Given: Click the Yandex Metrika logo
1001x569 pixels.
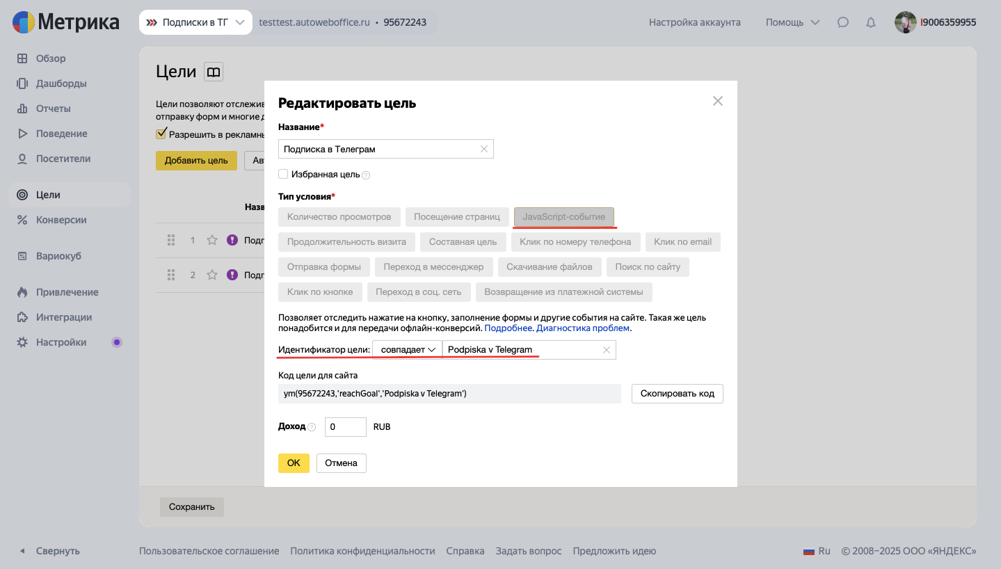Looking at the screenshot, I should click(66, 22).
